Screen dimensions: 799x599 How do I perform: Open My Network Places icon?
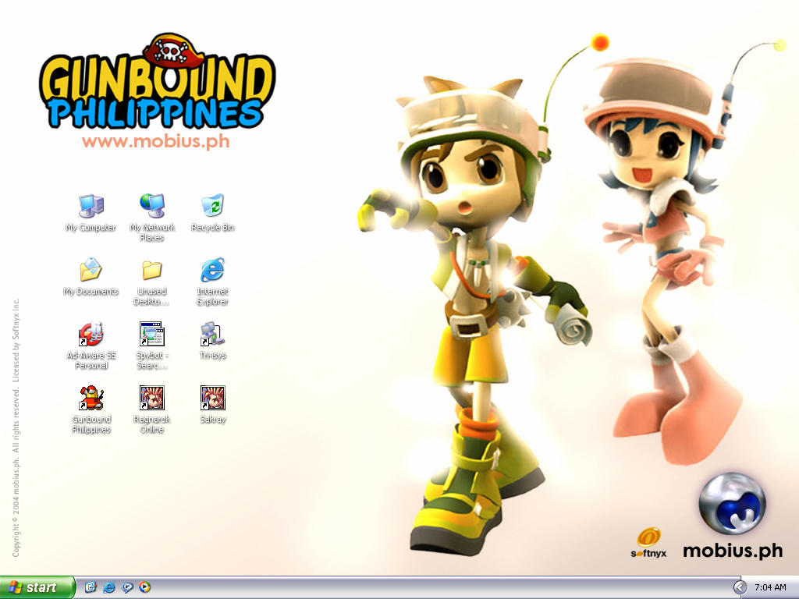152,206
